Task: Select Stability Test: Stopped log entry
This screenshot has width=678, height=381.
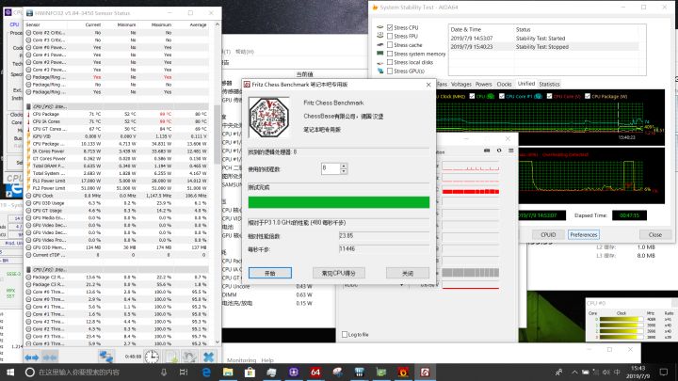Action: tap(544, 47)
